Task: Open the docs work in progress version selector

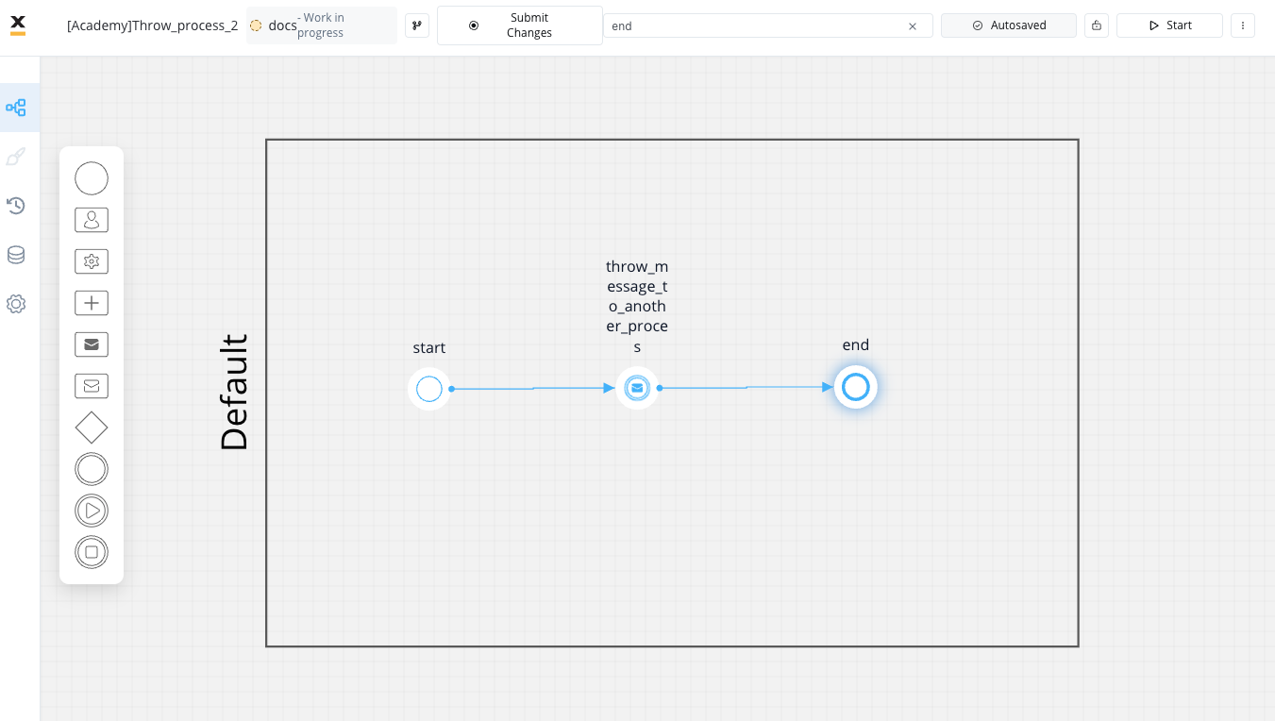Action: (322, 25)
